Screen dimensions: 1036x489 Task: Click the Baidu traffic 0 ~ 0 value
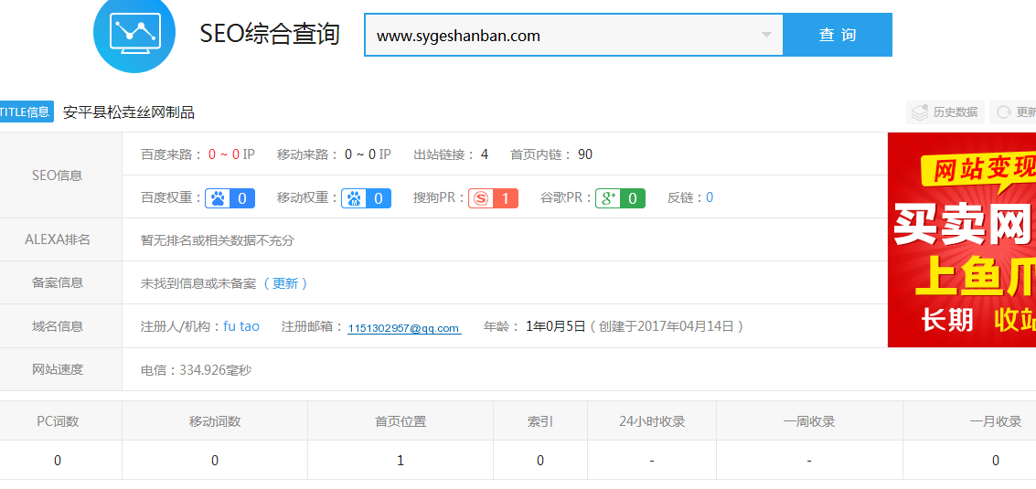pyautogui.click(x=224, y=154)
